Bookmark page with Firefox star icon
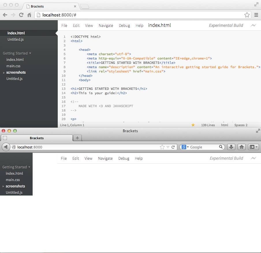261x253 pixels. (162, 147)
